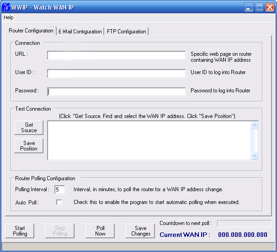
Task: Select the Router Configuration tab
Action: point(31,31)
